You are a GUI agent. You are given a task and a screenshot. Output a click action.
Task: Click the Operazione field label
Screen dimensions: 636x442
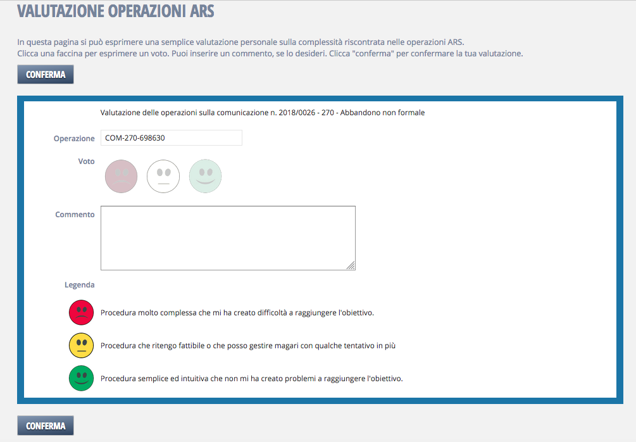(74, 139)
